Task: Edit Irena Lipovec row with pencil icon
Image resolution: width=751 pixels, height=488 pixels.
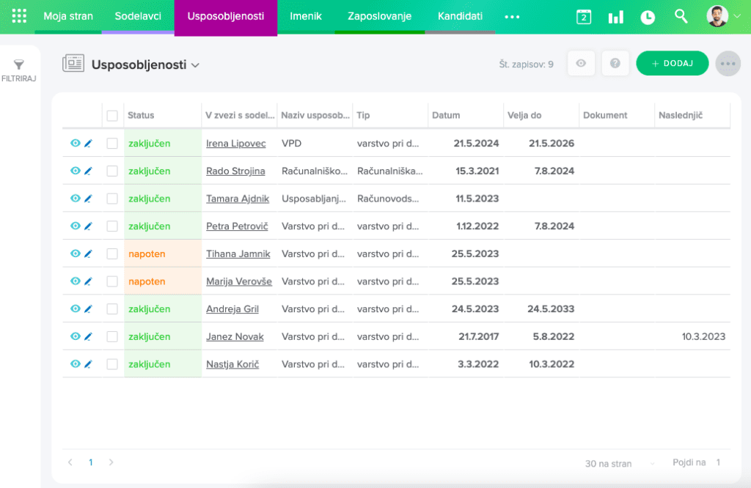Action: pyautogui.click(x=88, y=144)
